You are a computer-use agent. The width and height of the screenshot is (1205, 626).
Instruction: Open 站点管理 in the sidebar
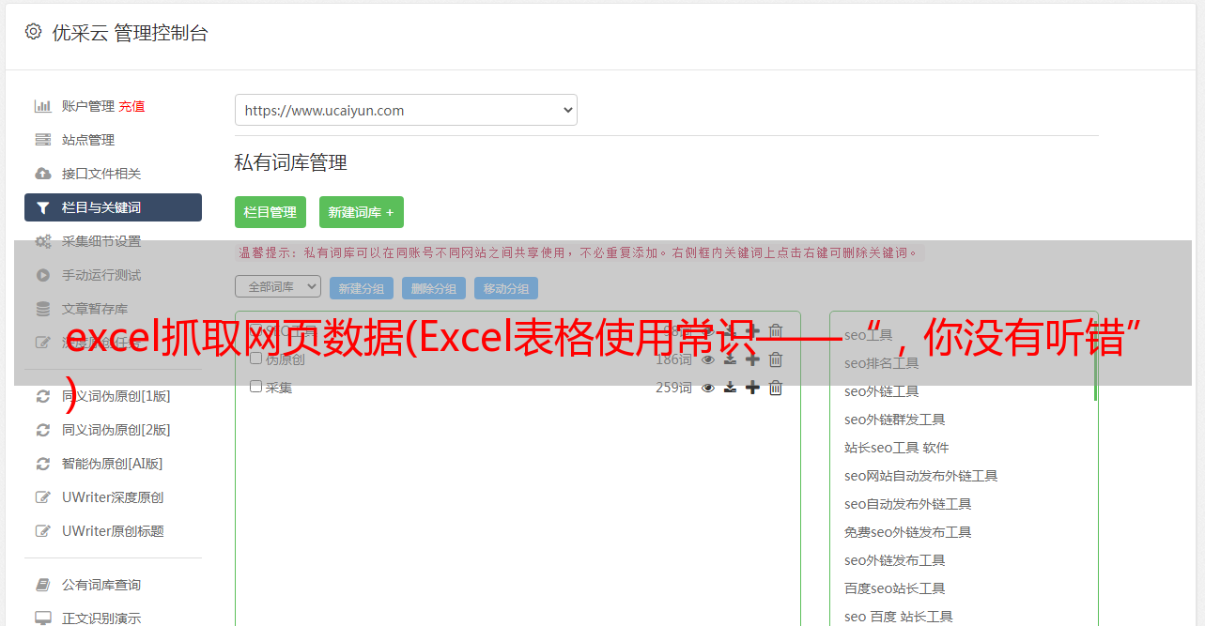tap(88, 140)
